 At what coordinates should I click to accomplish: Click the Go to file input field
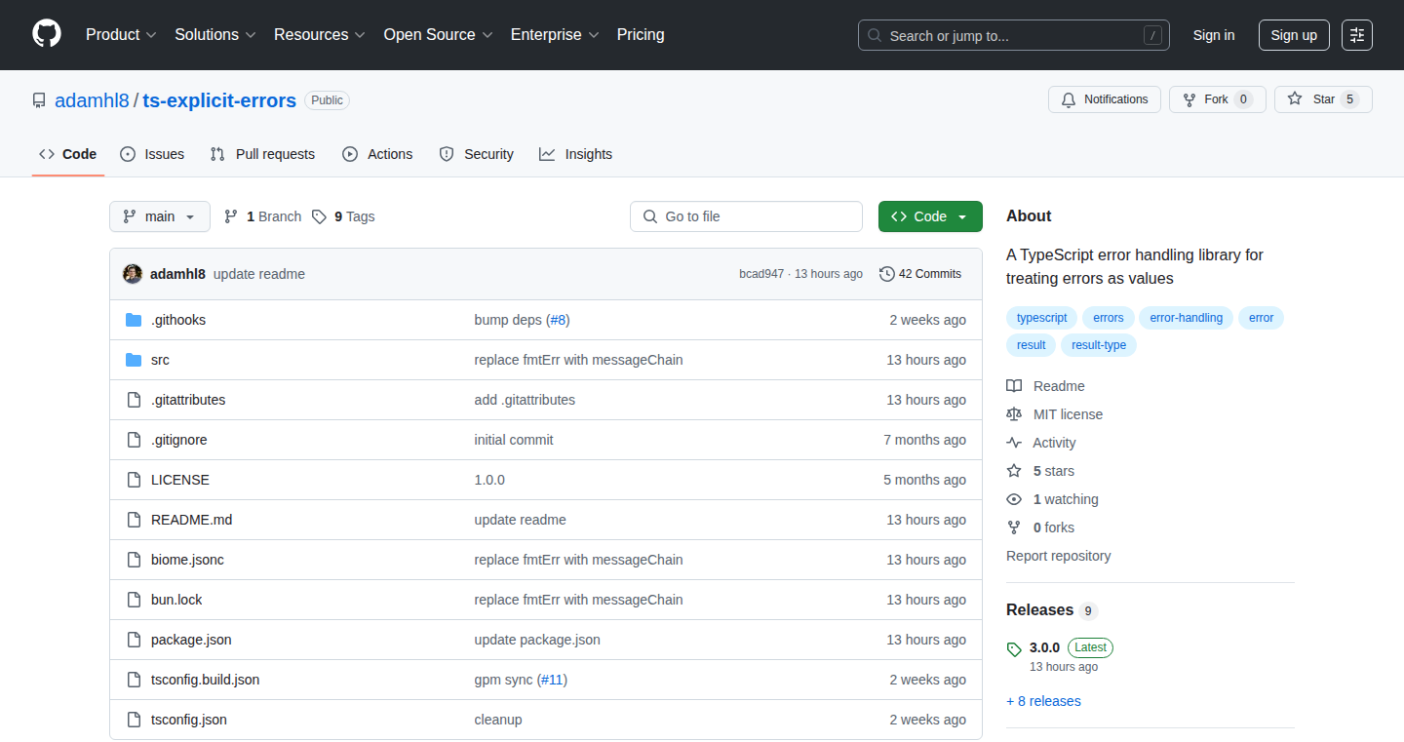747,216
